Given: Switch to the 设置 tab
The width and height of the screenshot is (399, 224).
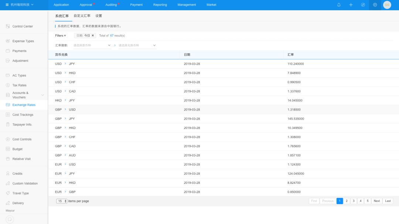Looking at the screenshot, I should pos(99,16).
